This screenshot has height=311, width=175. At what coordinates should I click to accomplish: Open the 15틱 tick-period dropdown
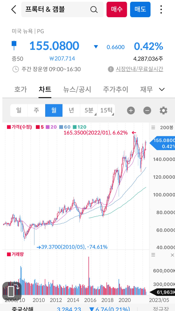(x=108, y=110)
